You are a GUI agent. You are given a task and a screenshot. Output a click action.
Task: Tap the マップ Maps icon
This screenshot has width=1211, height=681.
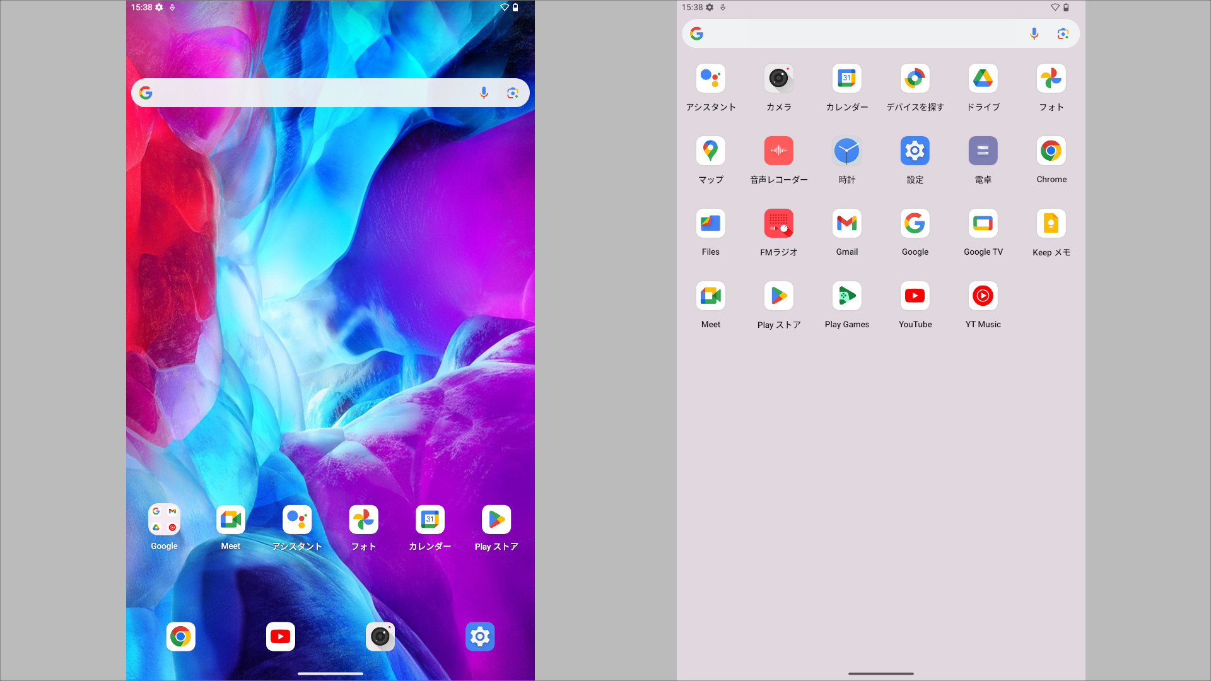tap(710, 151)
